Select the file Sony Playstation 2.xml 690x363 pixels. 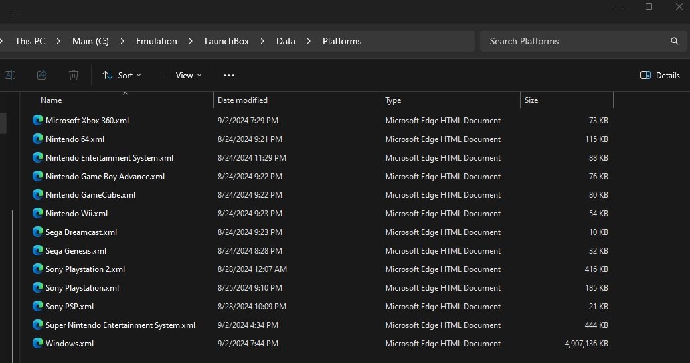(x=86, y=269)
